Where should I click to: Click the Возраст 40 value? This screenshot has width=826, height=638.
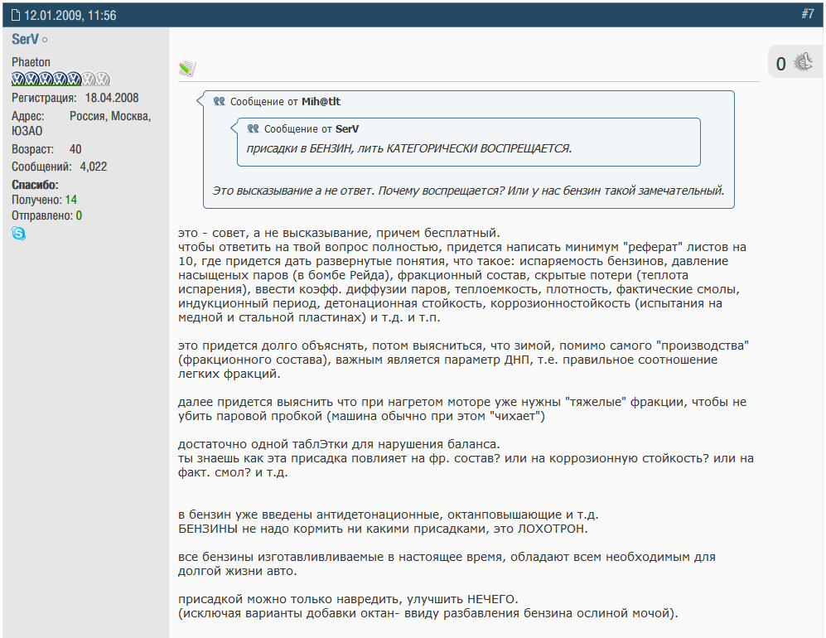(75, 149)
